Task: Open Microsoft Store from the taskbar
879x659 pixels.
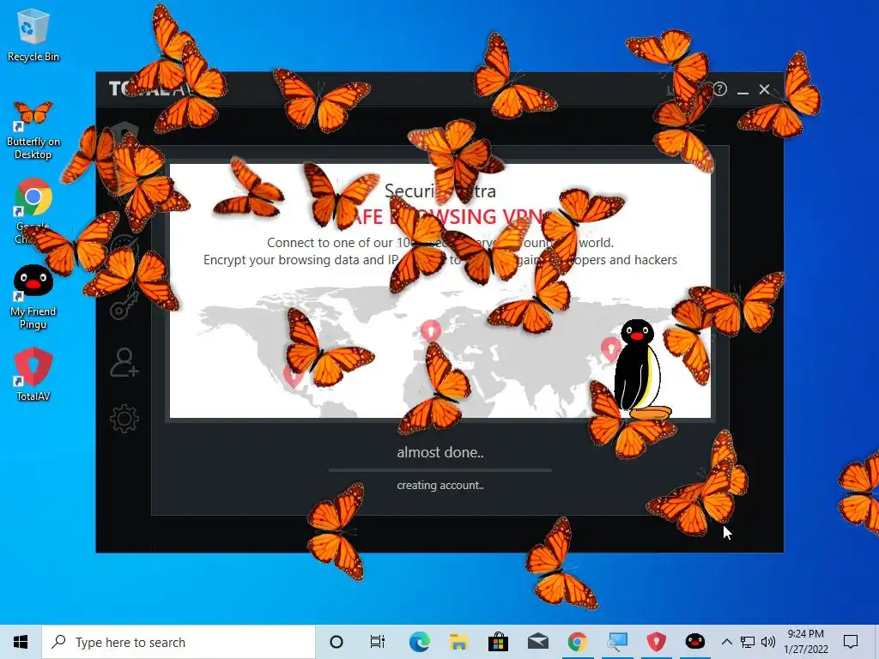Action: [x=498, y=642]
